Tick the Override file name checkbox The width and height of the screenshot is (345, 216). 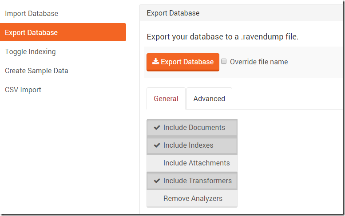pyautogui.click(x=224, y=62)
